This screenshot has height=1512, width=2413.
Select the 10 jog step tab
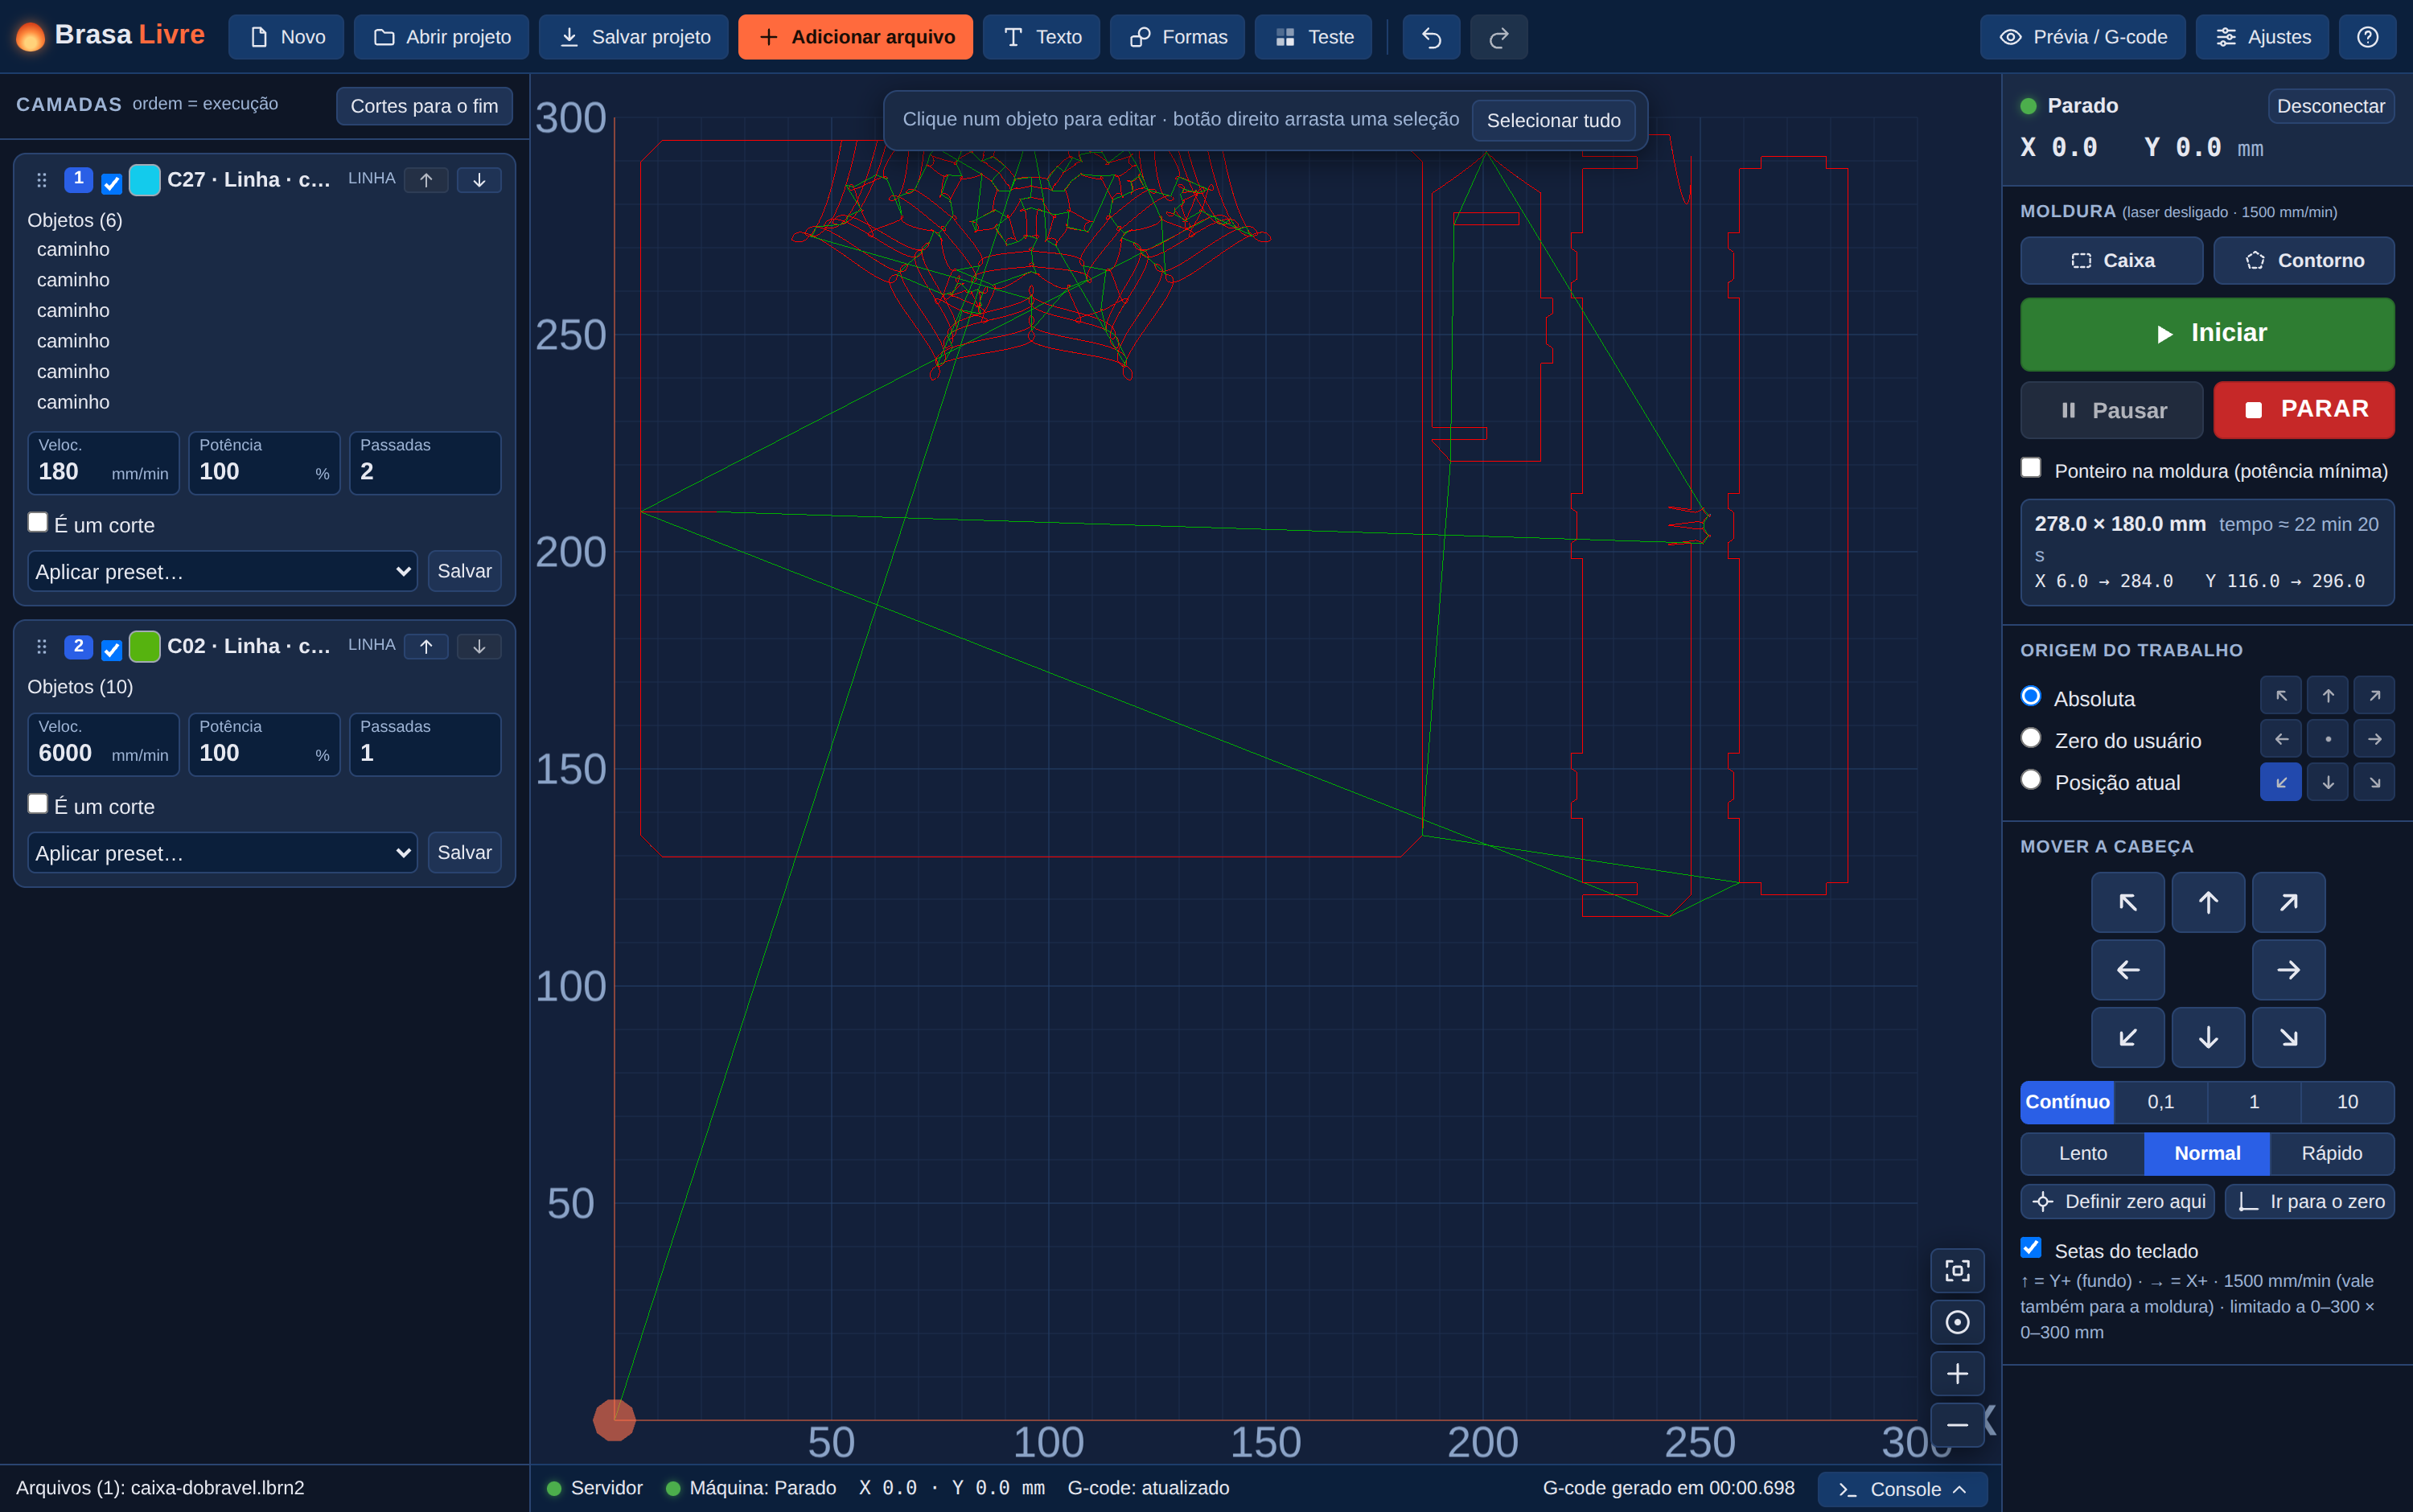pyautogui.click(x=2347, y=1102)
